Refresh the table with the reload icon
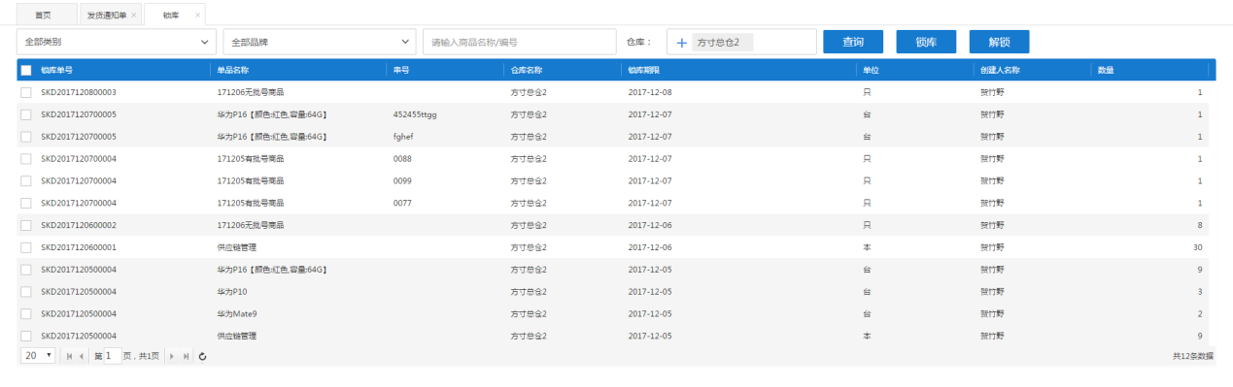 tap(202, 356)
